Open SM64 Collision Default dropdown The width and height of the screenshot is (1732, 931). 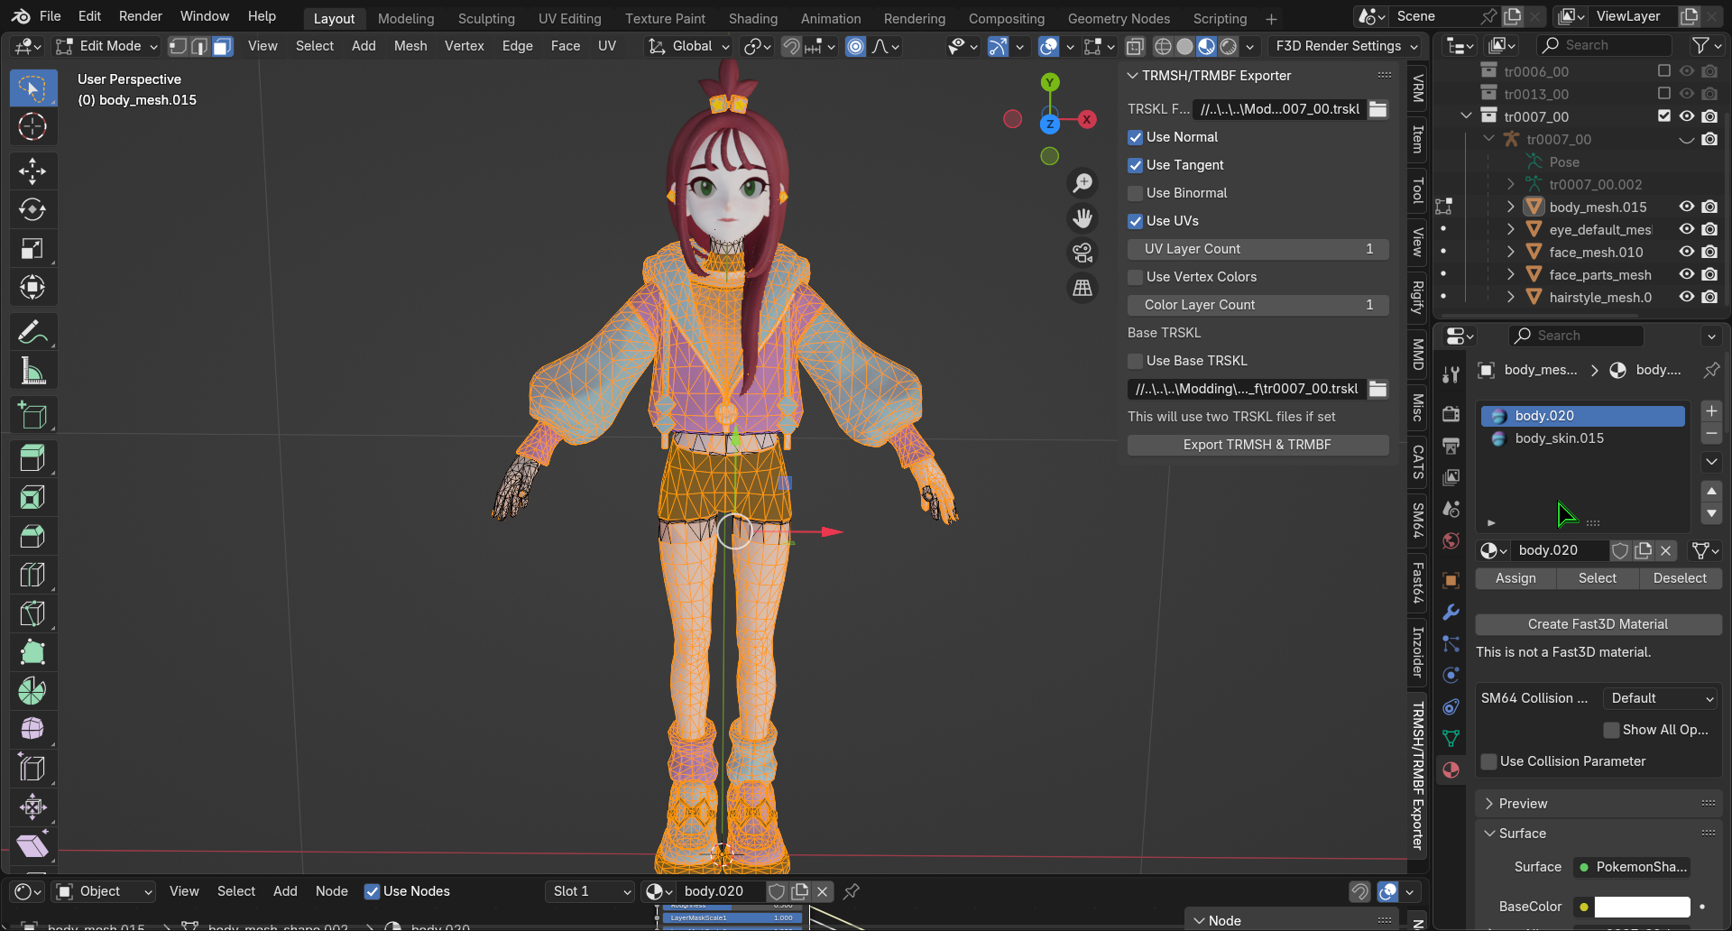click(1662, 698)
